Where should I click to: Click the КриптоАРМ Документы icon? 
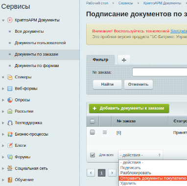tap(10, 20)
